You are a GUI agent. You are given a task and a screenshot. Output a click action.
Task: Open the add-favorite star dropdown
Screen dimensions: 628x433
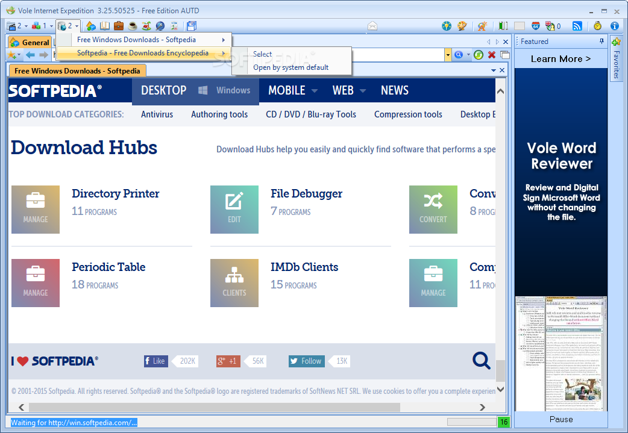(19, 55)
